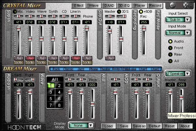
Task: Click the Save as button
Action: [139, 126]
